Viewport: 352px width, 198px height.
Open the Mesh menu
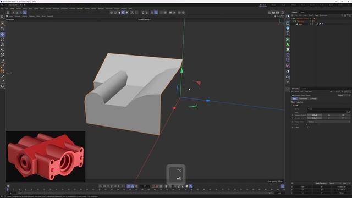click(x=42, y=9)
